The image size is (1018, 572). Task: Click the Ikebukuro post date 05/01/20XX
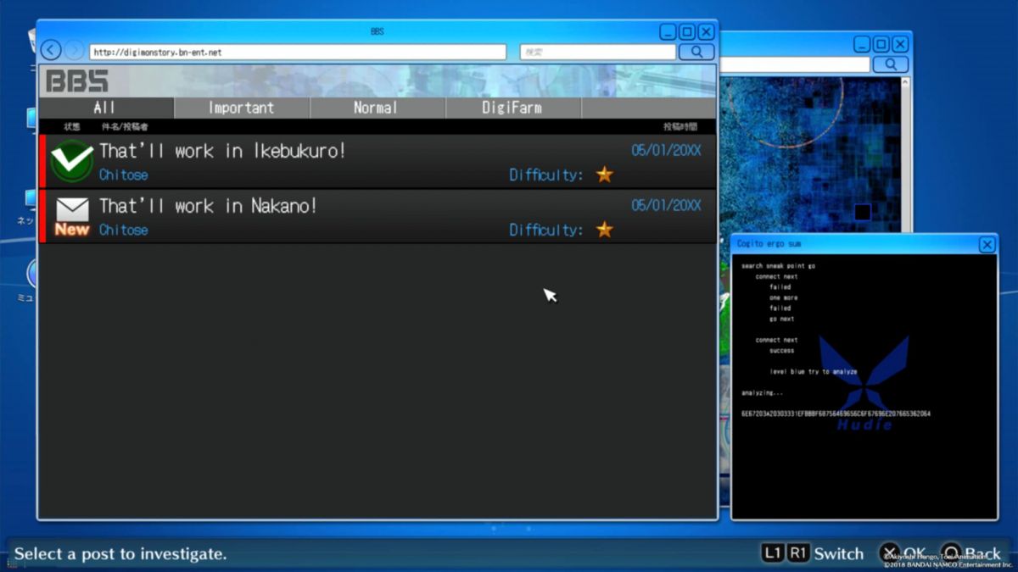(x=666, y=151)
